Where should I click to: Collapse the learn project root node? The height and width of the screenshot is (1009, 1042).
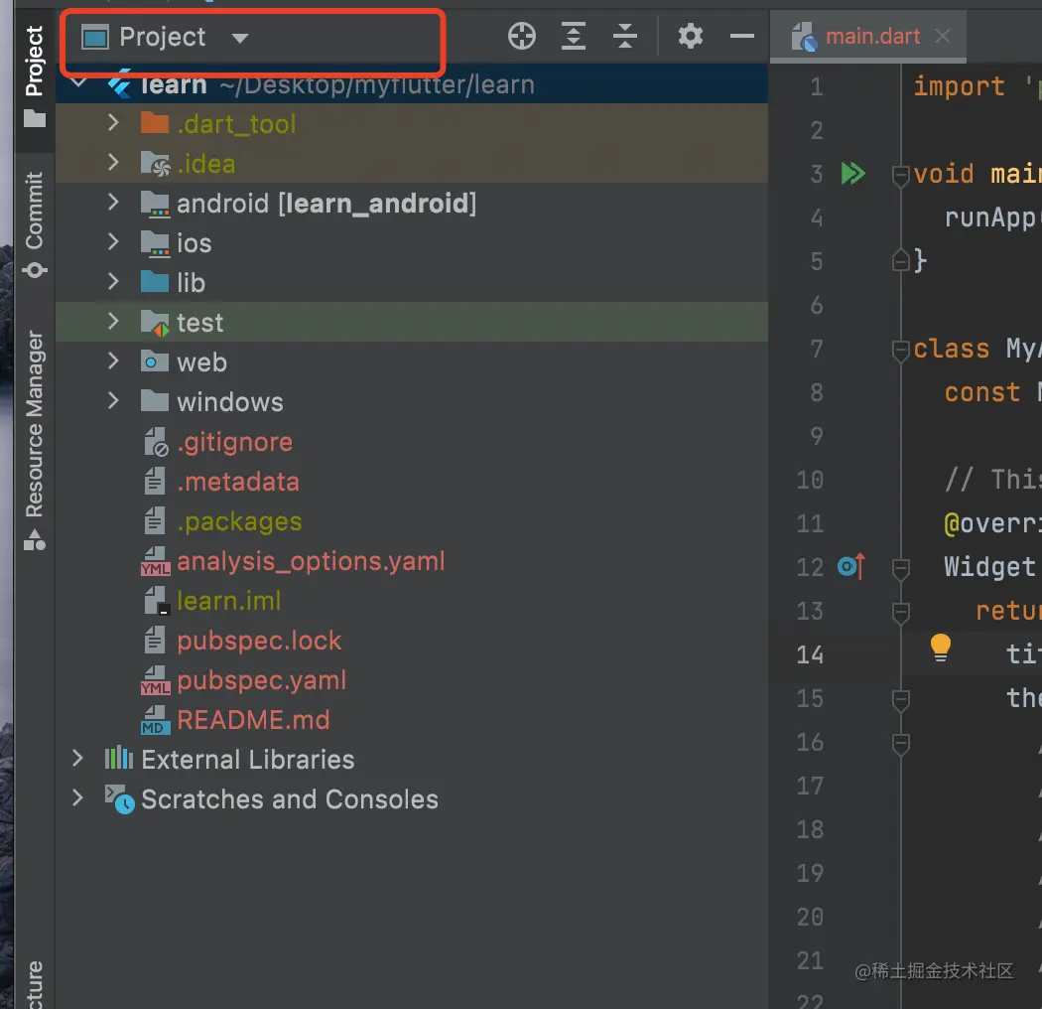click(78, 83)
